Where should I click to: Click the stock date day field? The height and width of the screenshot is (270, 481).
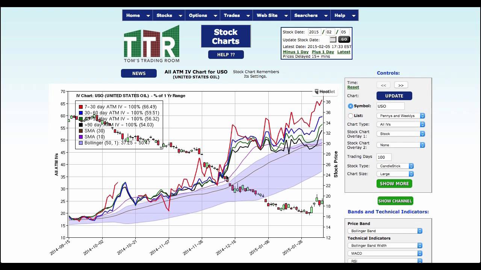point(344,32)
